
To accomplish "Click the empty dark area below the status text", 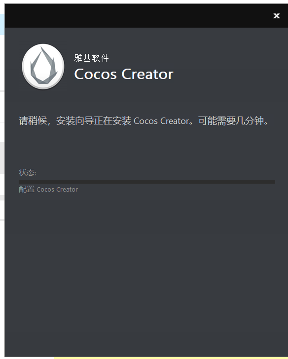I will point(146,275).
